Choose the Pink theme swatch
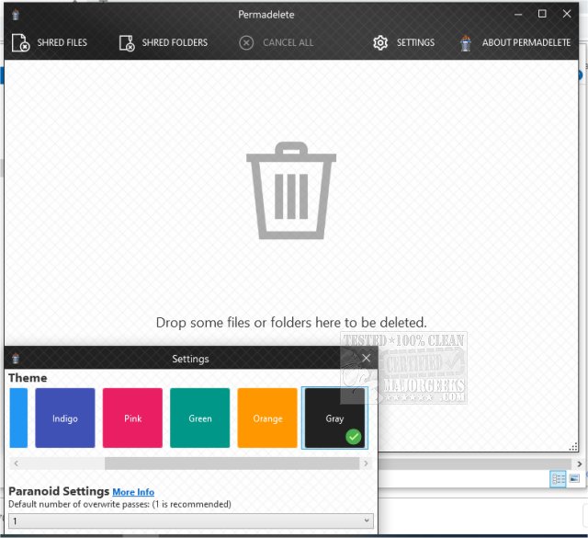 click(132, 418)
